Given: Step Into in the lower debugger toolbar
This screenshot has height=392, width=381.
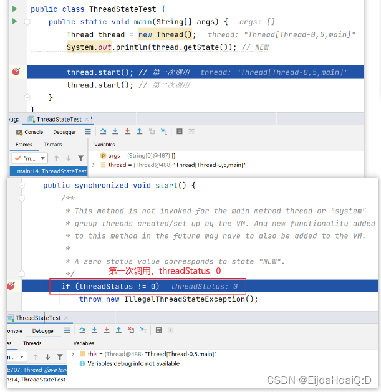Looking at the screenshot, I should [94, 330].
